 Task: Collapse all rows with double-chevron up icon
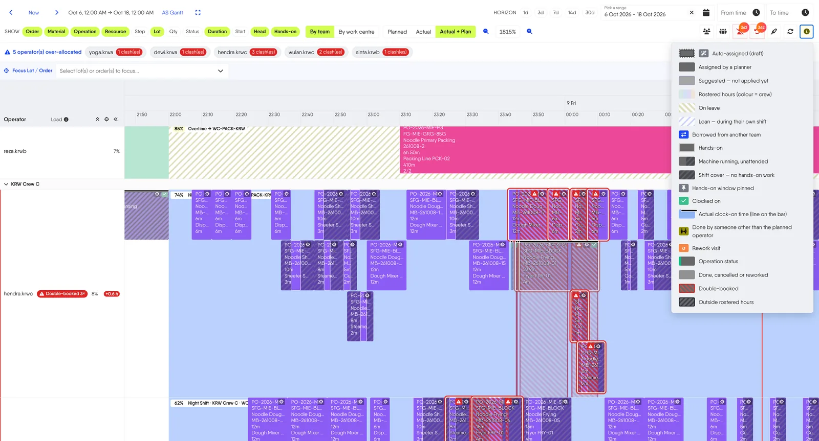coord(97,120)
